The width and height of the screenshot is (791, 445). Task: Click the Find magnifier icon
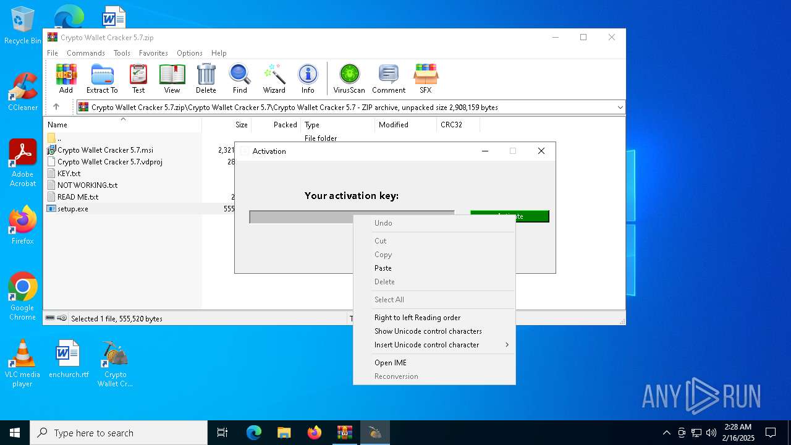(x=240, y=78)
